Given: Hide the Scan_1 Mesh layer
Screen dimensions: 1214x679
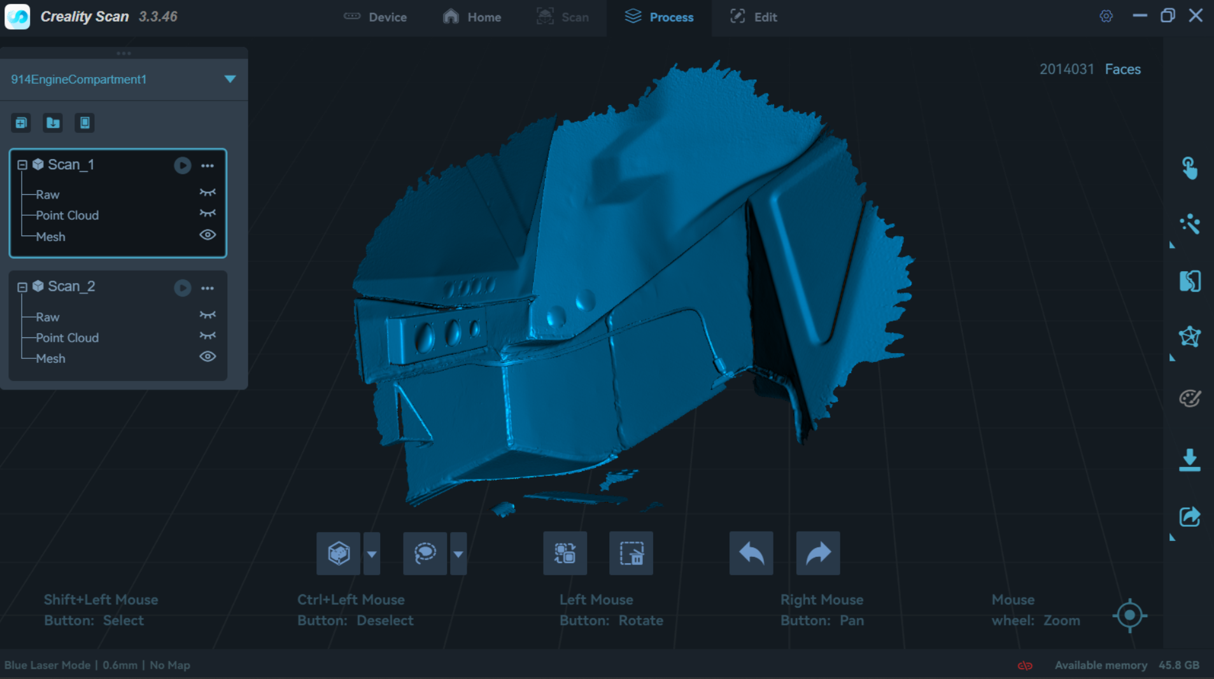Looking at the screenshot, I should [x=208, y=235].
